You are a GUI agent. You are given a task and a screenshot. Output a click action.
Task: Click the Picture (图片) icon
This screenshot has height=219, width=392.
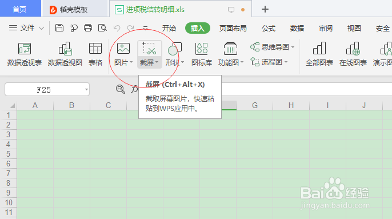point(123,49)
